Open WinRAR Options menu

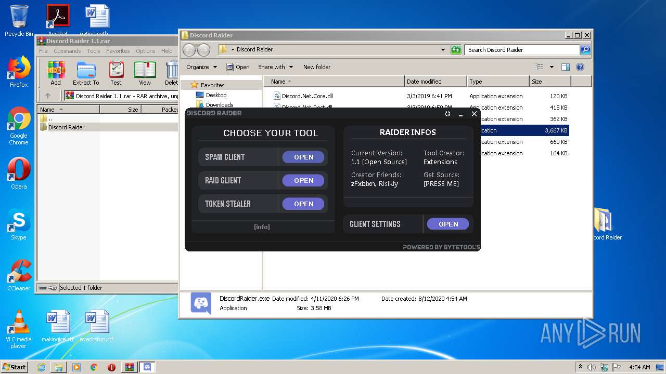[146, 51]
